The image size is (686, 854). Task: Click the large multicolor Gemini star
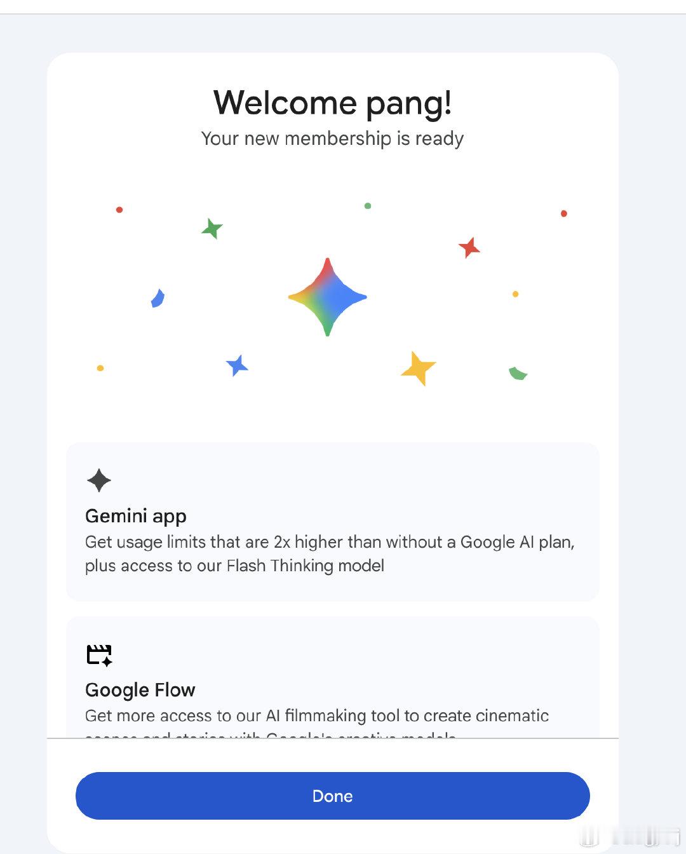coord(328,297)
